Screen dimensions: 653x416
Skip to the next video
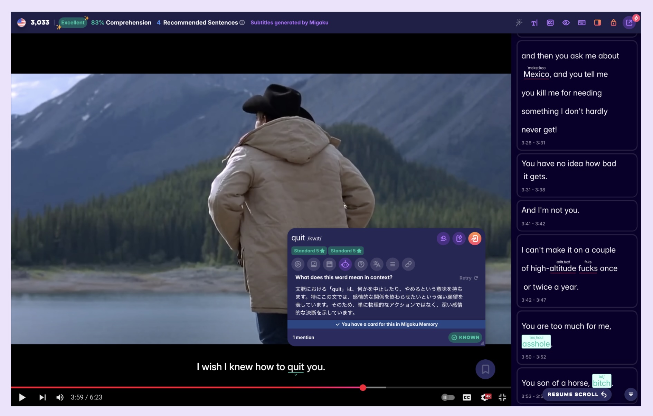(x=42, y=397)
